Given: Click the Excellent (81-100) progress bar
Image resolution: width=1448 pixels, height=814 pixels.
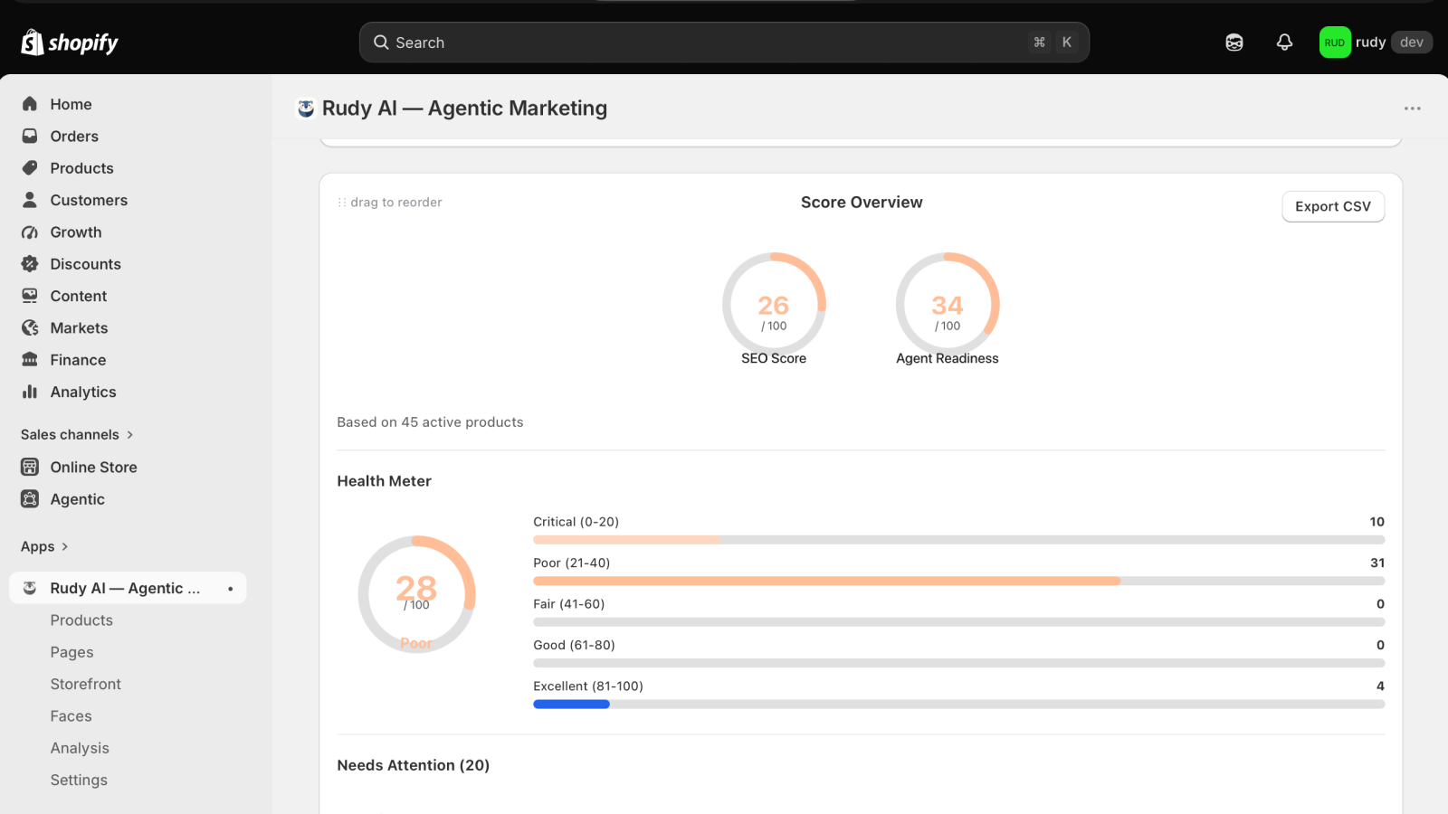Looking at the screenshot, I should click(958, 704).
